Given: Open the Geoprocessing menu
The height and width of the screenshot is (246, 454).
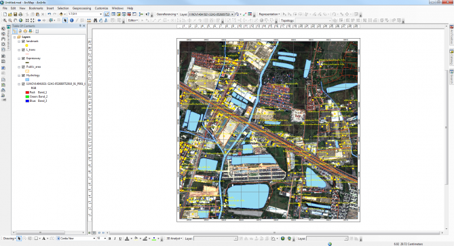Looking at the screenshot, I should [81, 8].
